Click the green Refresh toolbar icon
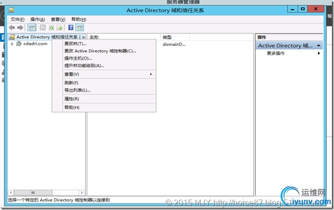This screenshot has height=210, width=334. point(51,27)
